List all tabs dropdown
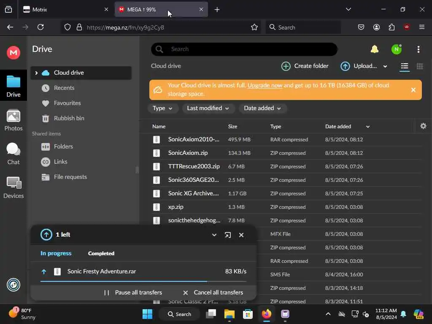 348,10
